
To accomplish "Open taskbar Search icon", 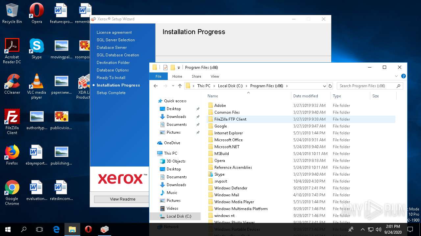I will point(24,229).
